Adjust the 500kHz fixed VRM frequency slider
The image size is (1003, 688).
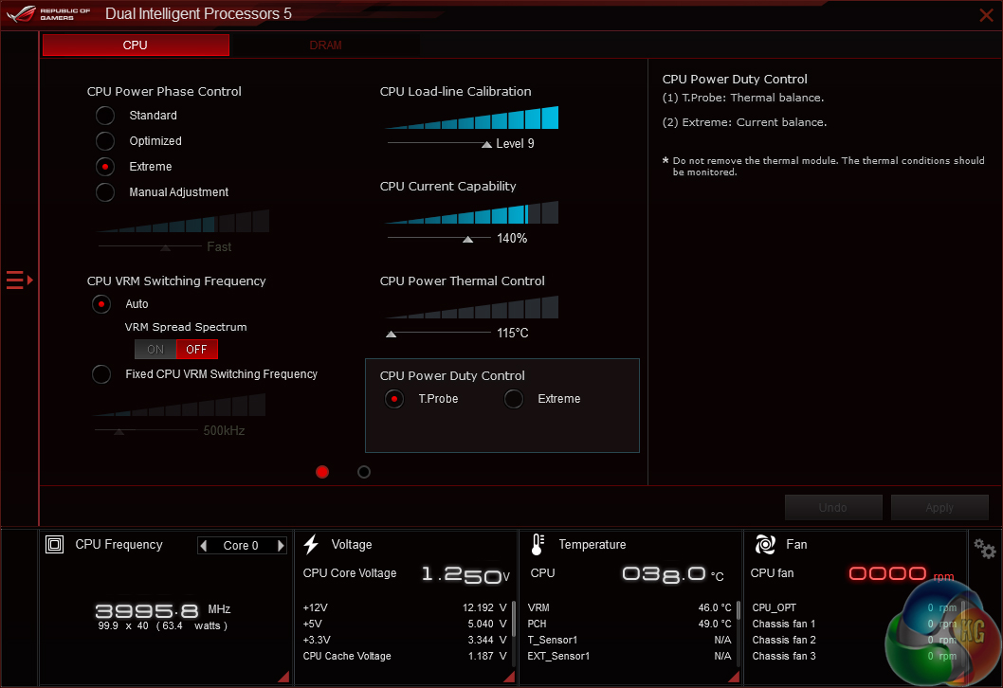pyautogui.click(x=119, y=431)
